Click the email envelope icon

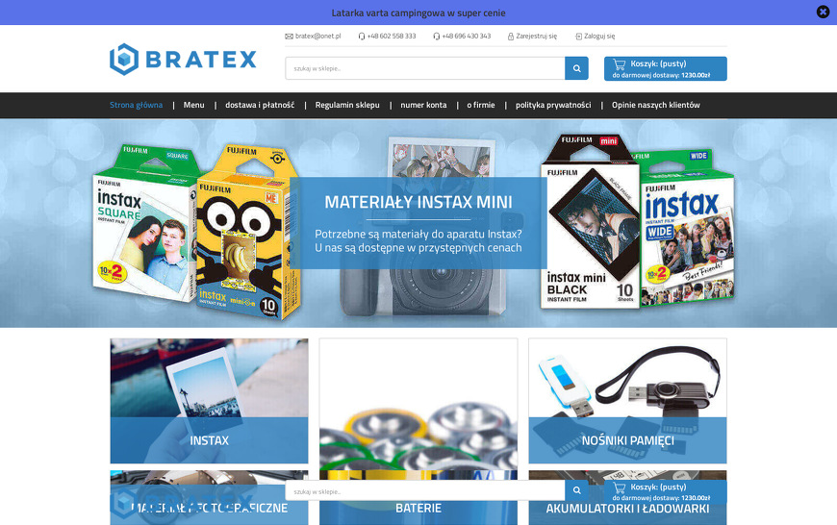[x=289, y=37]
